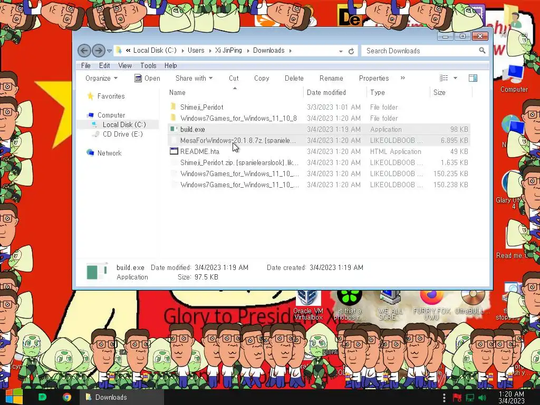
Task: Click Copy in the toolbar
Action: click(262, 78)
